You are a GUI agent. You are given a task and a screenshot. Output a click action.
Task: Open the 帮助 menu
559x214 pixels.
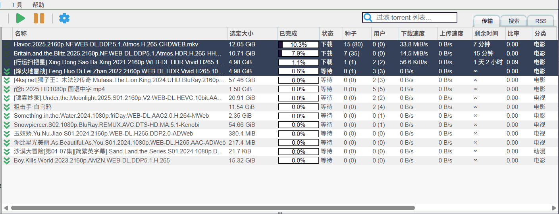39,5
